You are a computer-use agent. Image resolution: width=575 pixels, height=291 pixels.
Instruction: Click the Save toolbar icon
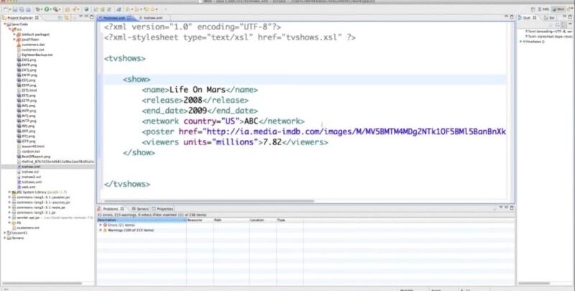[x=15, y=9]
